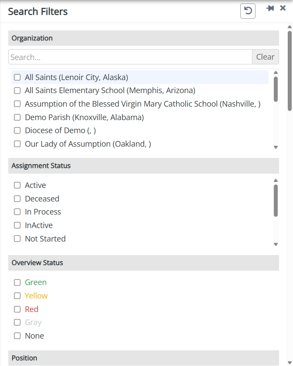This screenshot has height=366, width=293.
Task: Check All Saints (Lenoir City, Alaska)
Action: [17, 77]
